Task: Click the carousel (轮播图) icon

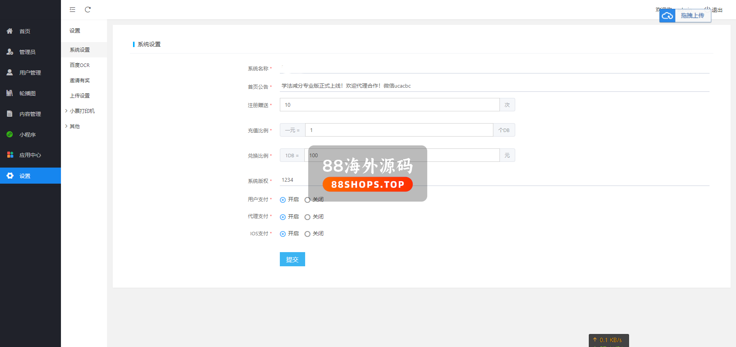Action: pos(10,93)
